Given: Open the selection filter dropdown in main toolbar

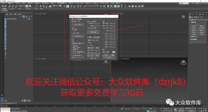Looking at the screenshot, I should (x=22, y=6).
